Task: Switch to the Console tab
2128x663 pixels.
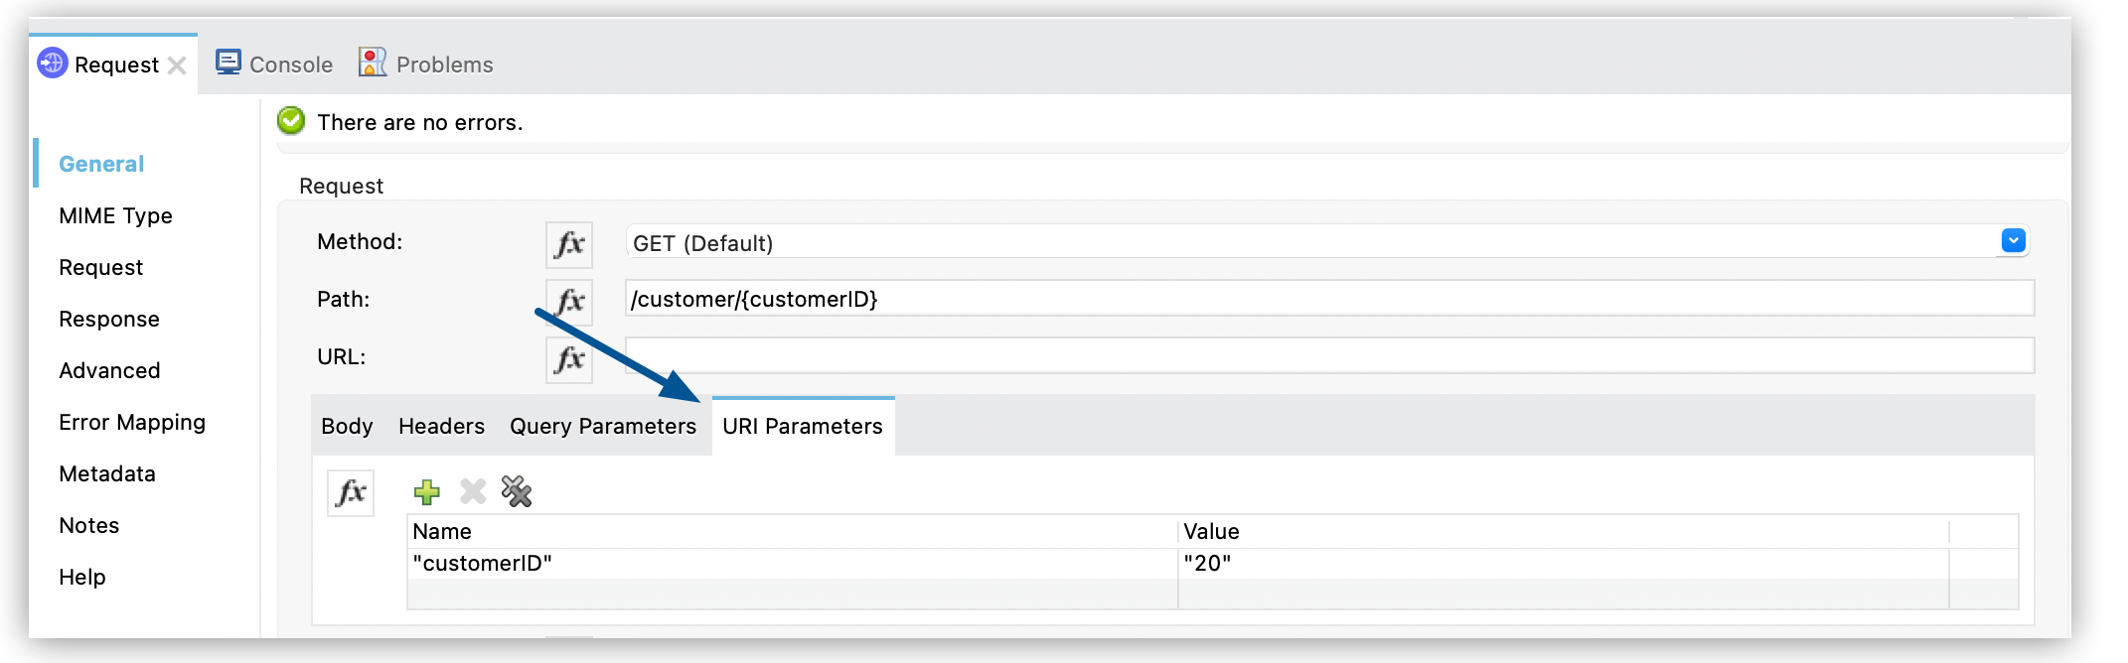Action: coord(275,65)
